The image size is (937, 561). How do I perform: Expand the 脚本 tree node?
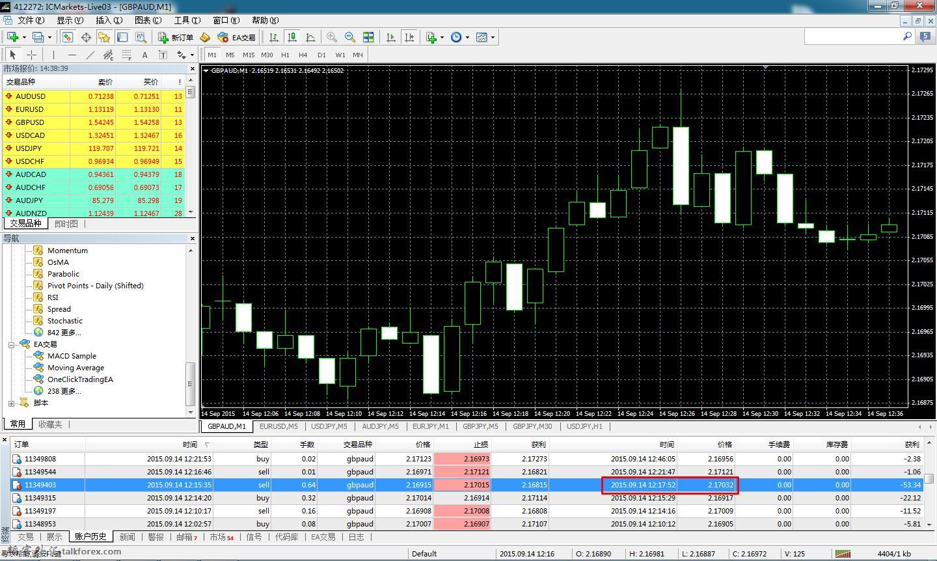tap(11, 403)
